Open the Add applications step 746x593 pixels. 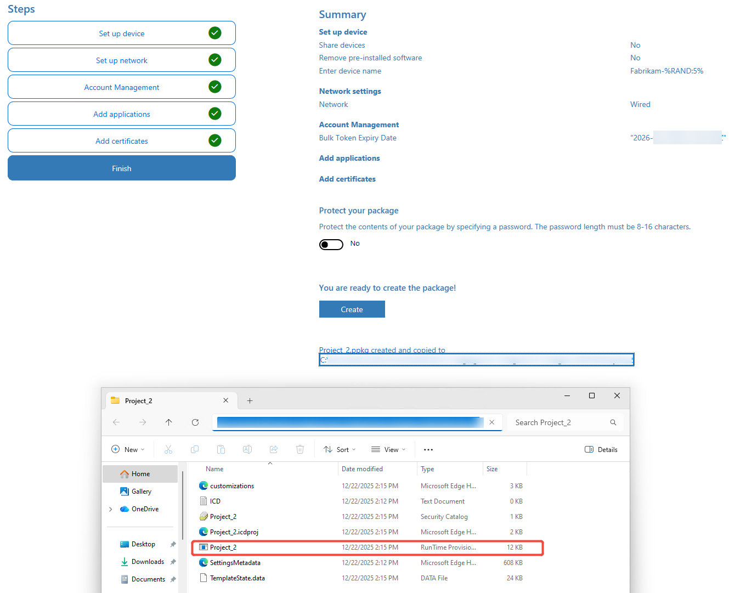(122, 114)
